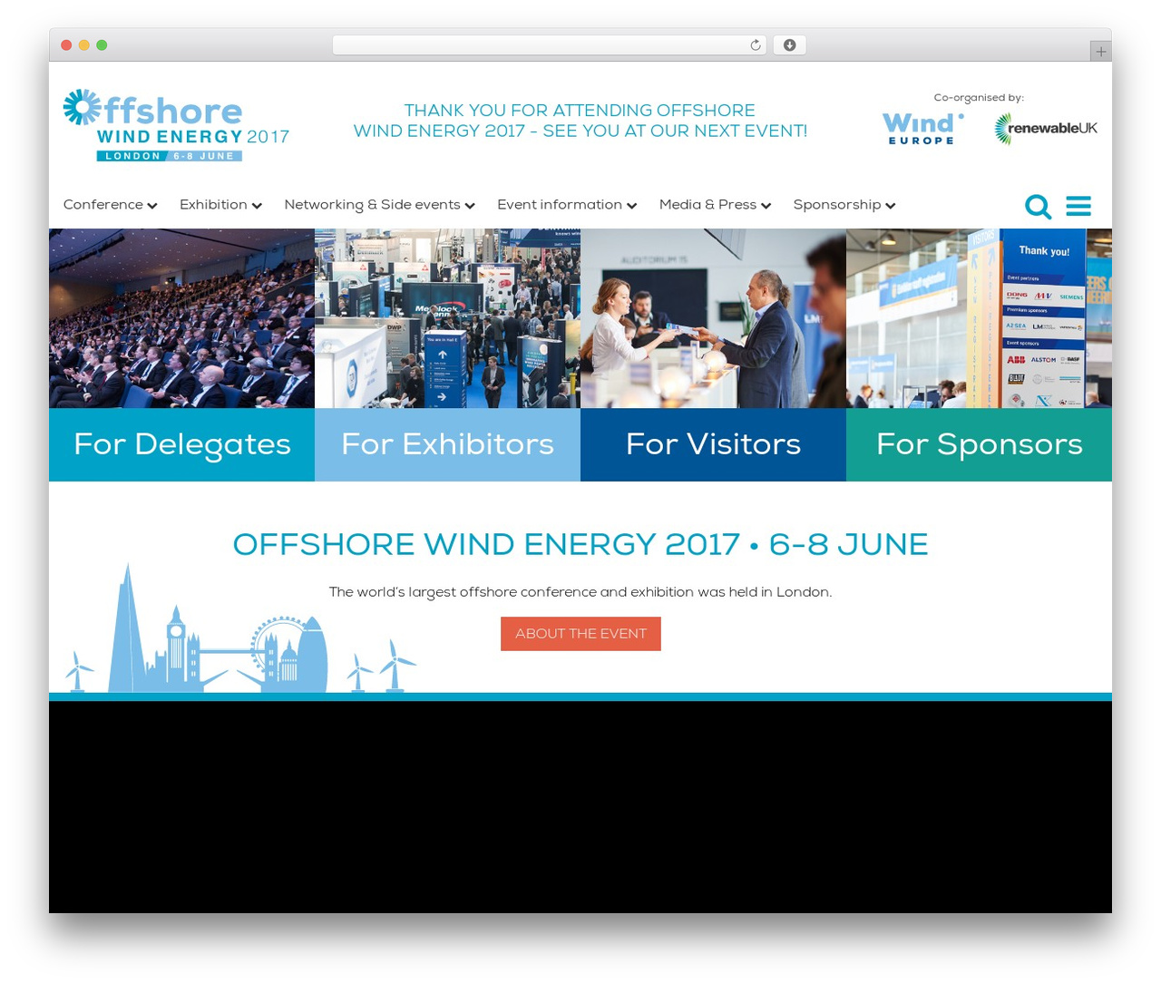1161x983 pixels.
Task: Click the "Co-organised by:" label
Action: [x=979, y=98]
